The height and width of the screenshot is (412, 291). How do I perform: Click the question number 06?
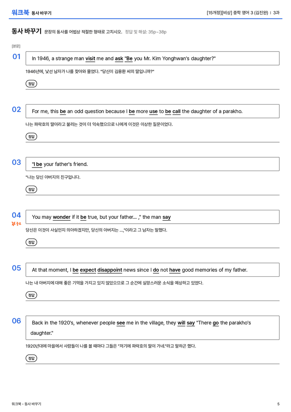tap(16, 321)
